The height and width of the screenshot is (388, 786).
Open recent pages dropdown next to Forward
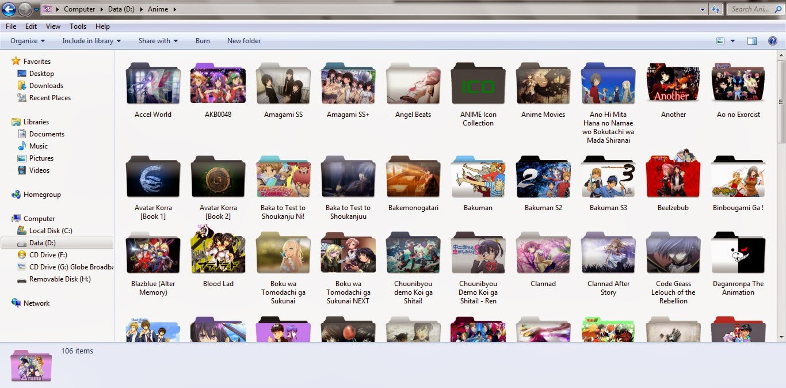pos(37,10)
